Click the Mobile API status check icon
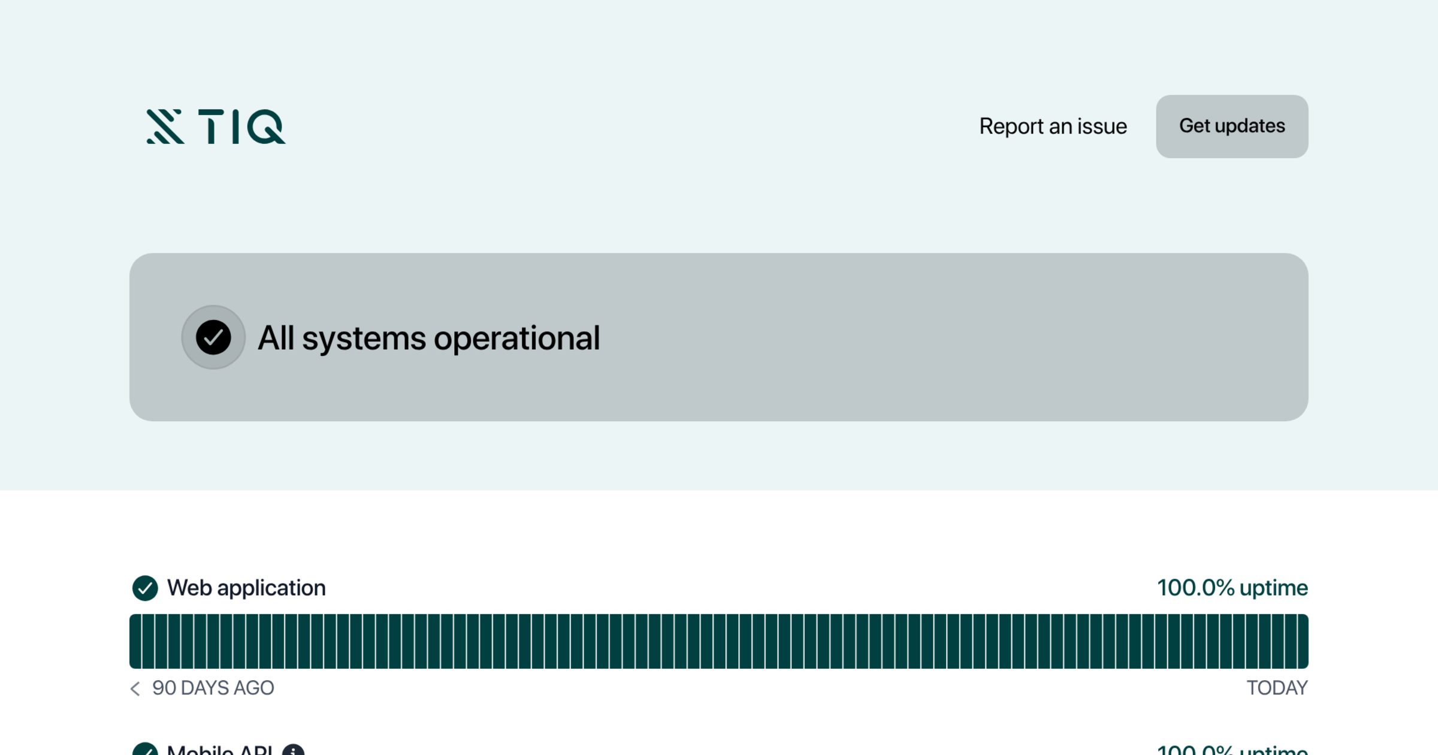The image size is (1438, 755). coord(145,751)
